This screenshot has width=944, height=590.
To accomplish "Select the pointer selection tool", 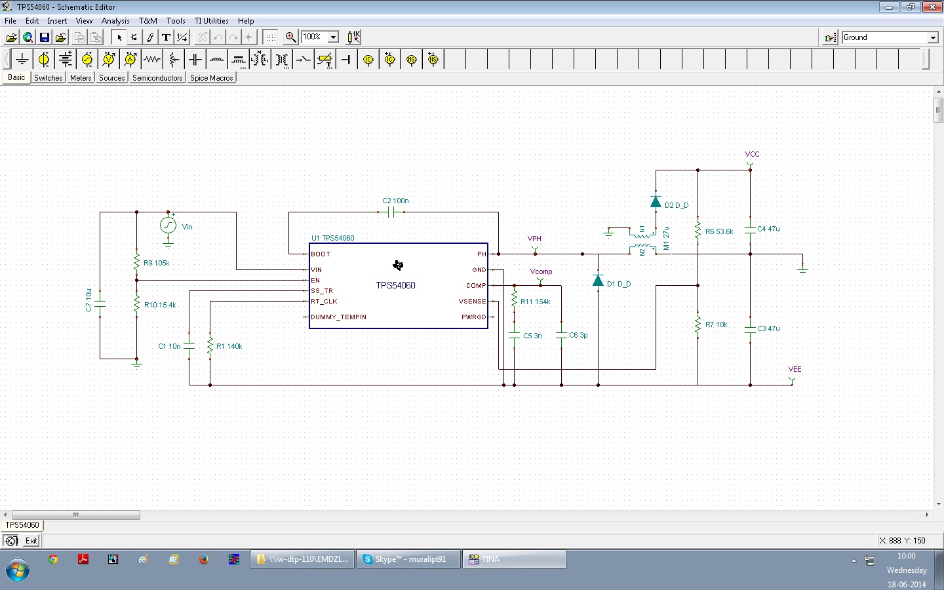I will tap(119, 37).
